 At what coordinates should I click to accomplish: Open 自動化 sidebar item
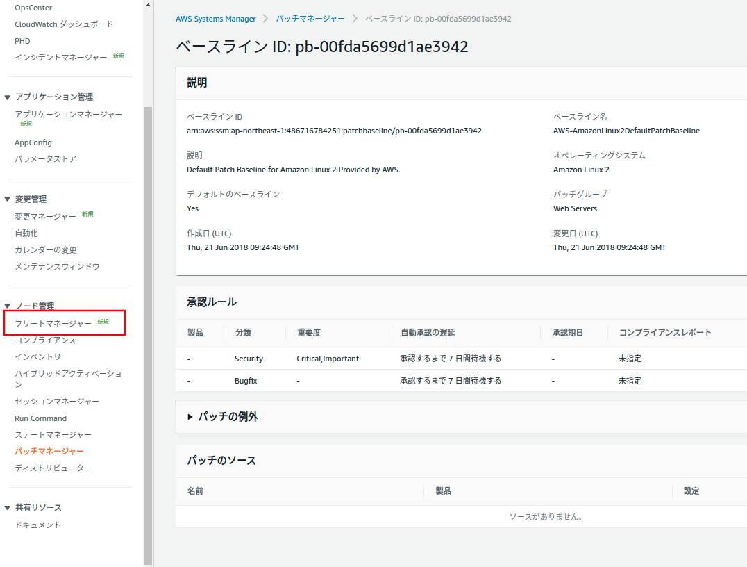pos(26,233)
